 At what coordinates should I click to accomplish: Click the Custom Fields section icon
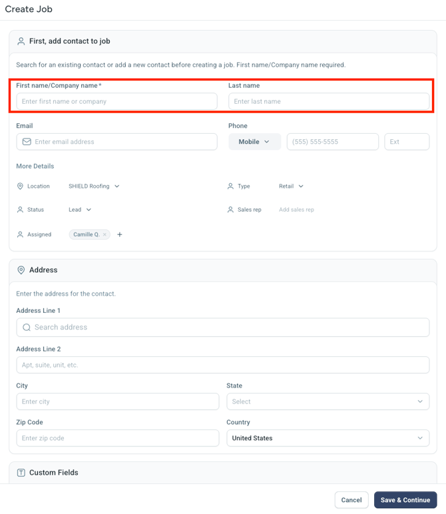[21, 473]
